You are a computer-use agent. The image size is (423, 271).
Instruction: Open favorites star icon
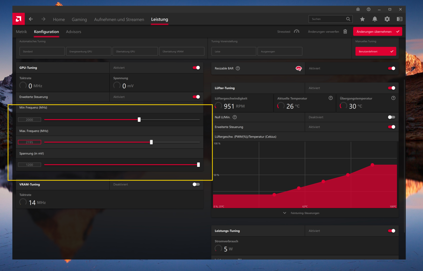coord(362,19)
